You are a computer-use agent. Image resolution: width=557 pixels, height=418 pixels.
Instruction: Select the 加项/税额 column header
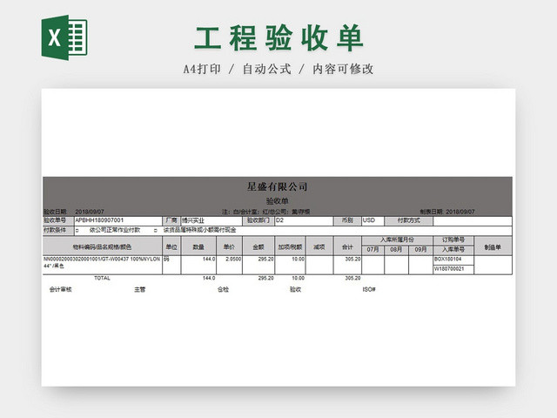pos(290,246)
